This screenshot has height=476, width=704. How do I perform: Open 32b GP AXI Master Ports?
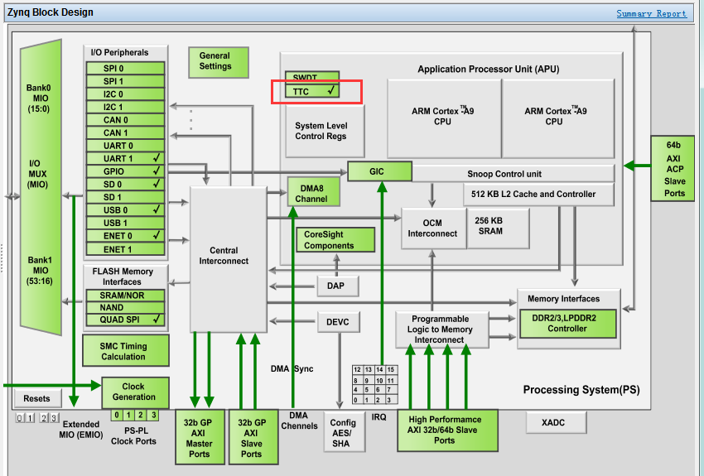(200, 437)
